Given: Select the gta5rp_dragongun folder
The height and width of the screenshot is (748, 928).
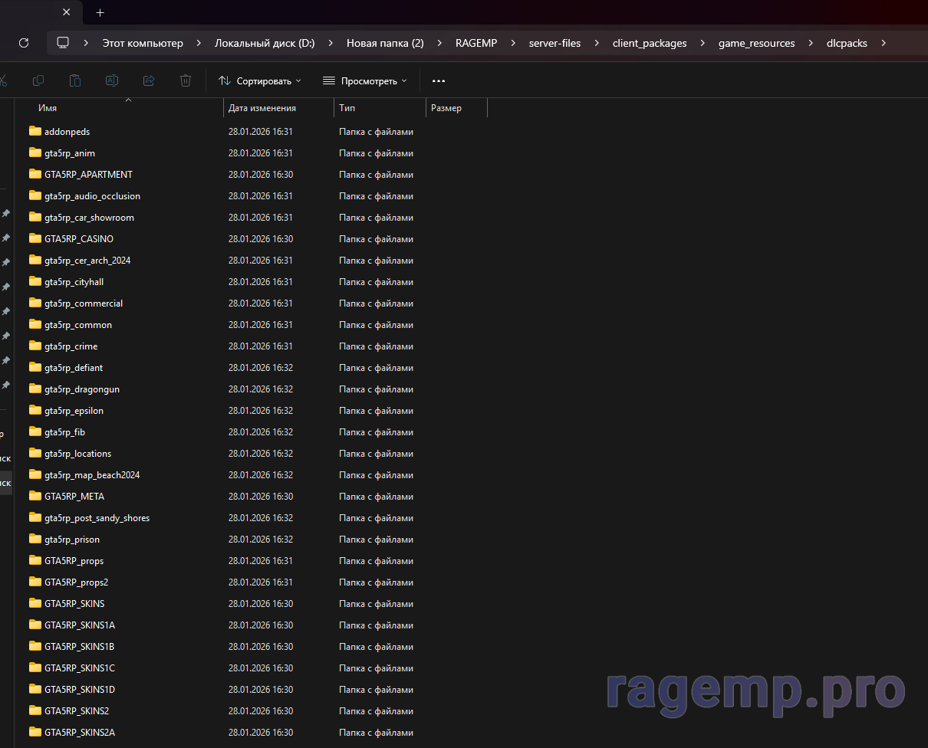Looking at the screenshot, I should [81, 389].
